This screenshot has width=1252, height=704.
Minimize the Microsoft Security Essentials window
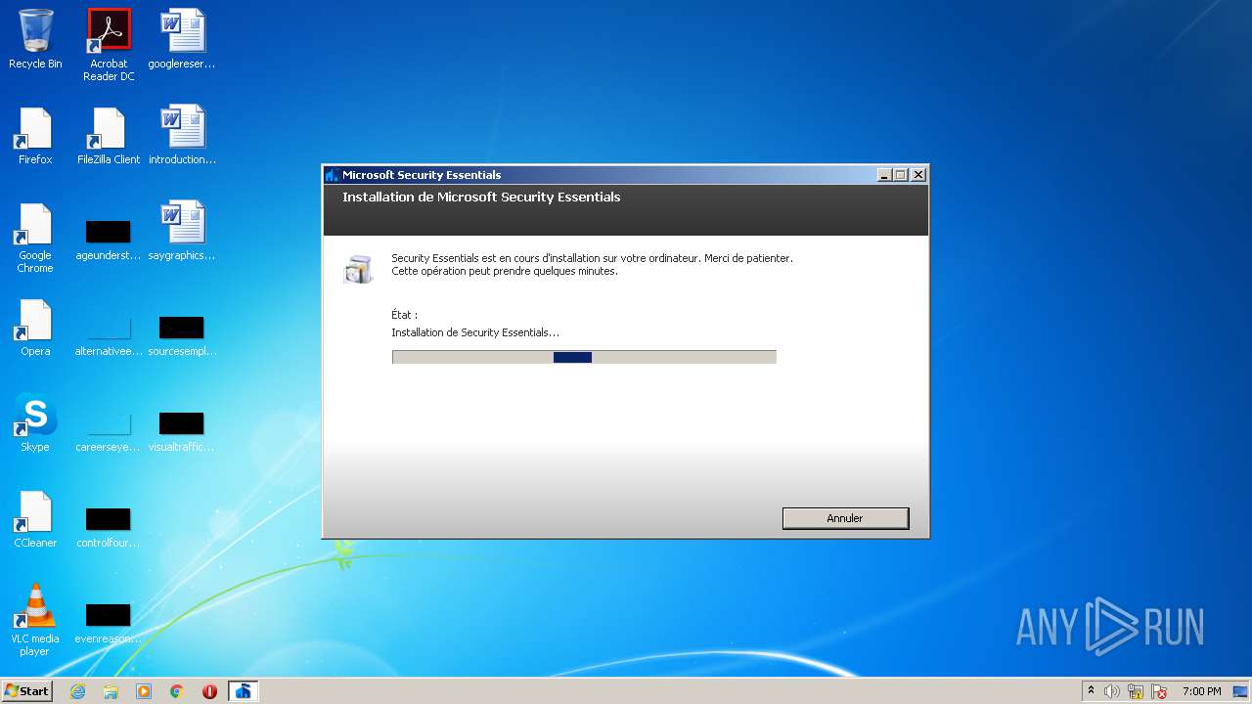884,175
